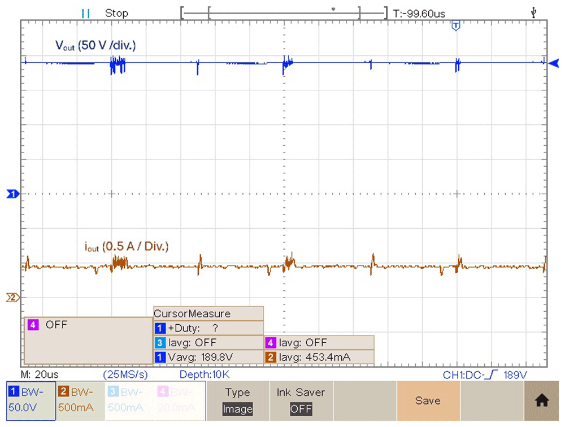This screenshot has width=565, height=427.
Task: Click the Depth:10K readout
Action: (x=205, y=374)
